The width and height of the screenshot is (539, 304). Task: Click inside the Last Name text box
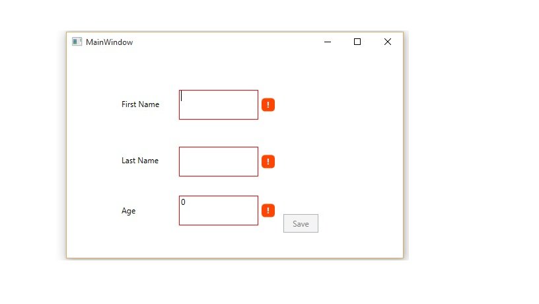tap(219, 162)
